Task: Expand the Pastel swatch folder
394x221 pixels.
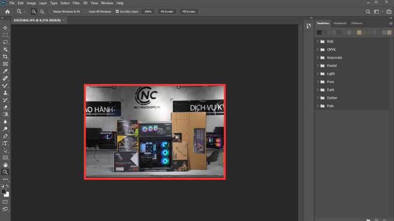Action: [318, 65]
